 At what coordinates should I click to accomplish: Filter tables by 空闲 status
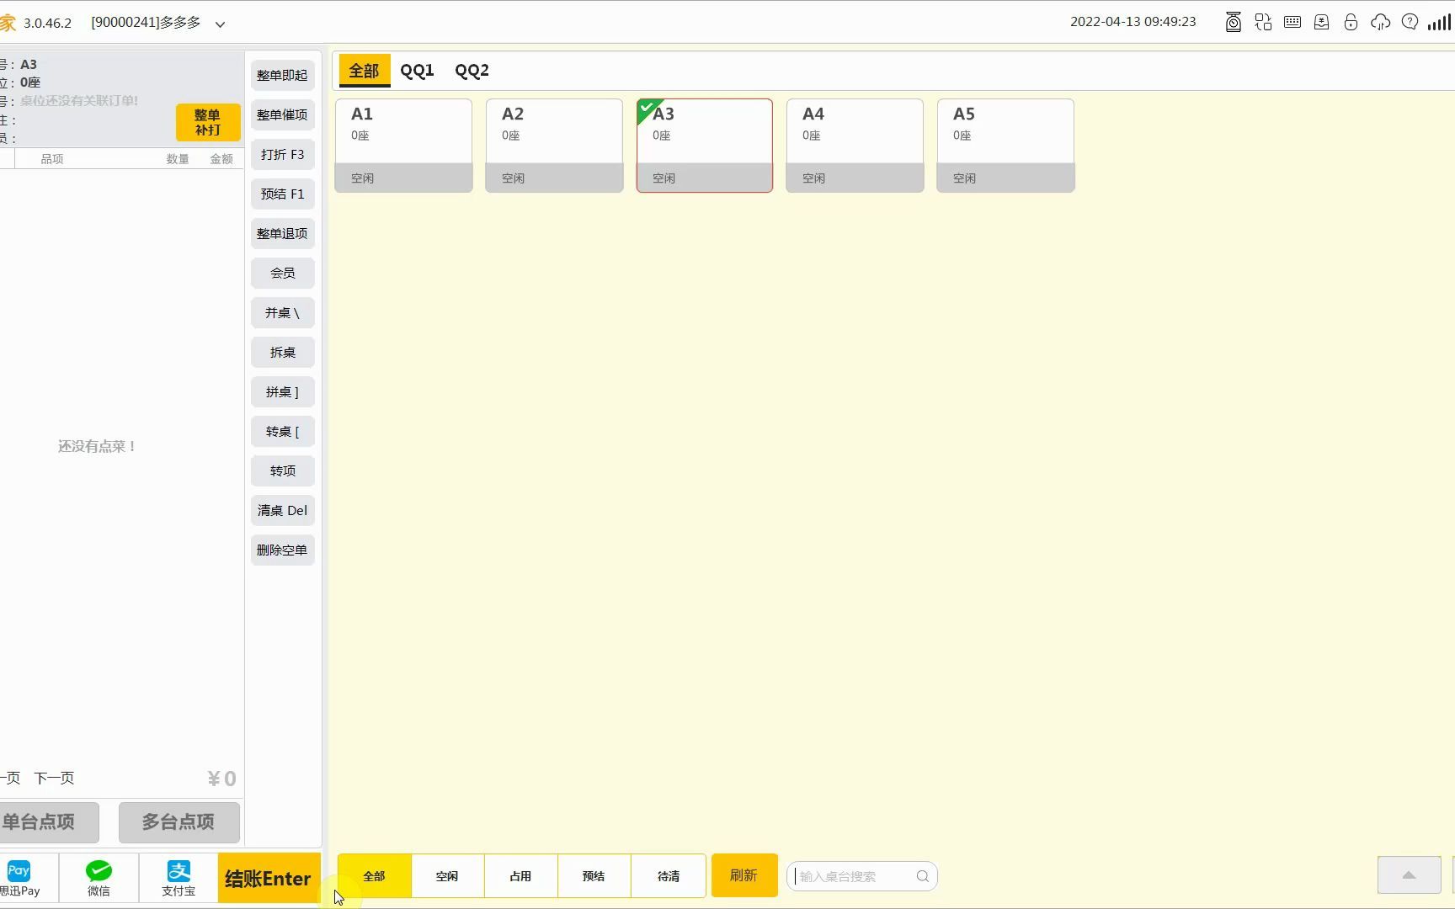click(447, 876)
